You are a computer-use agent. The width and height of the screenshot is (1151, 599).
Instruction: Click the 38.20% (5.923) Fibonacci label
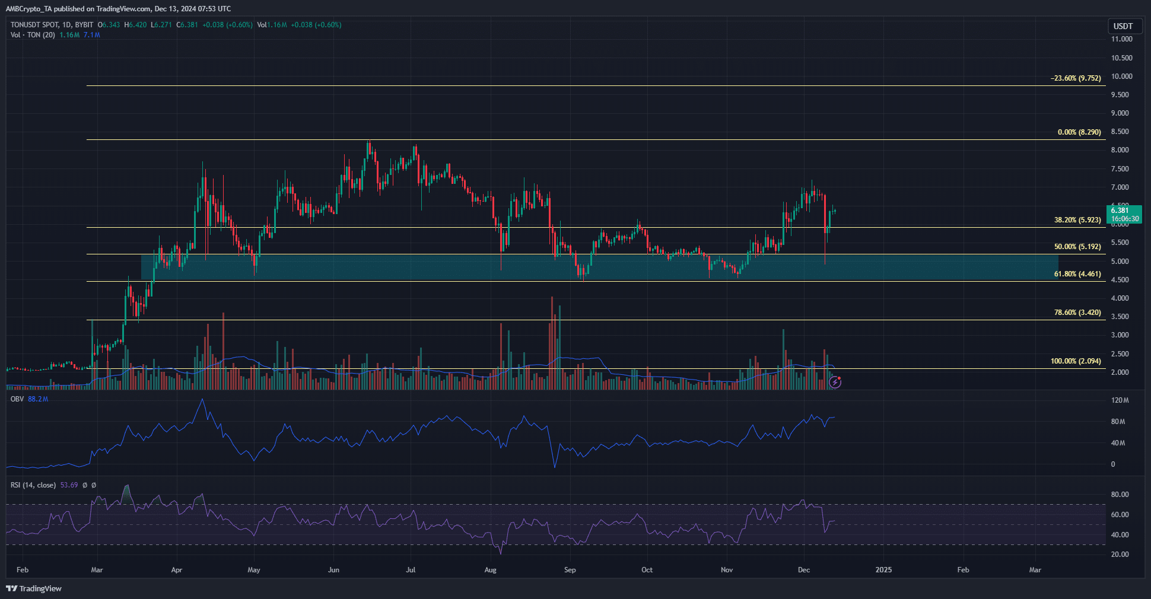(1077, 220)
